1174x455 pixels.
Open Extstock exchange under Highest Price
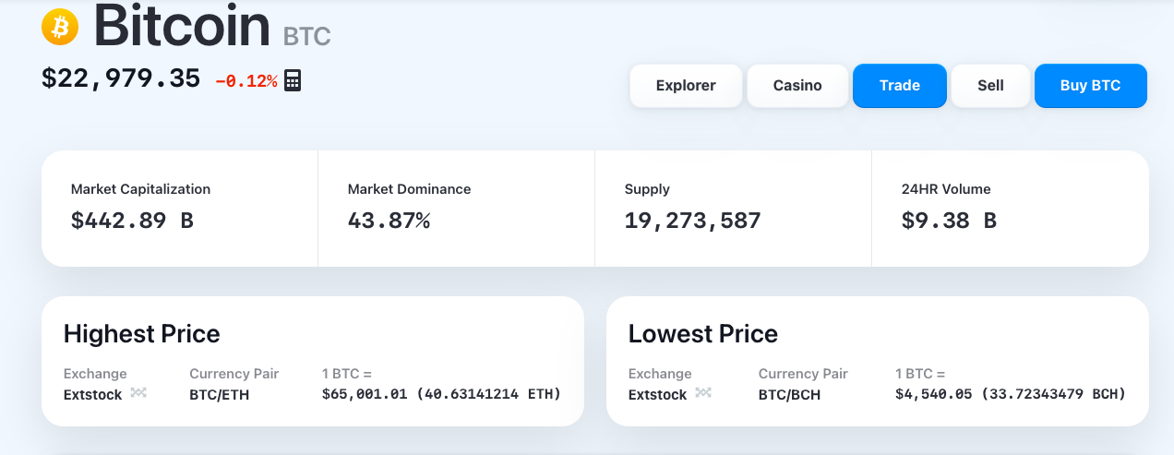(x=92, y=395)
